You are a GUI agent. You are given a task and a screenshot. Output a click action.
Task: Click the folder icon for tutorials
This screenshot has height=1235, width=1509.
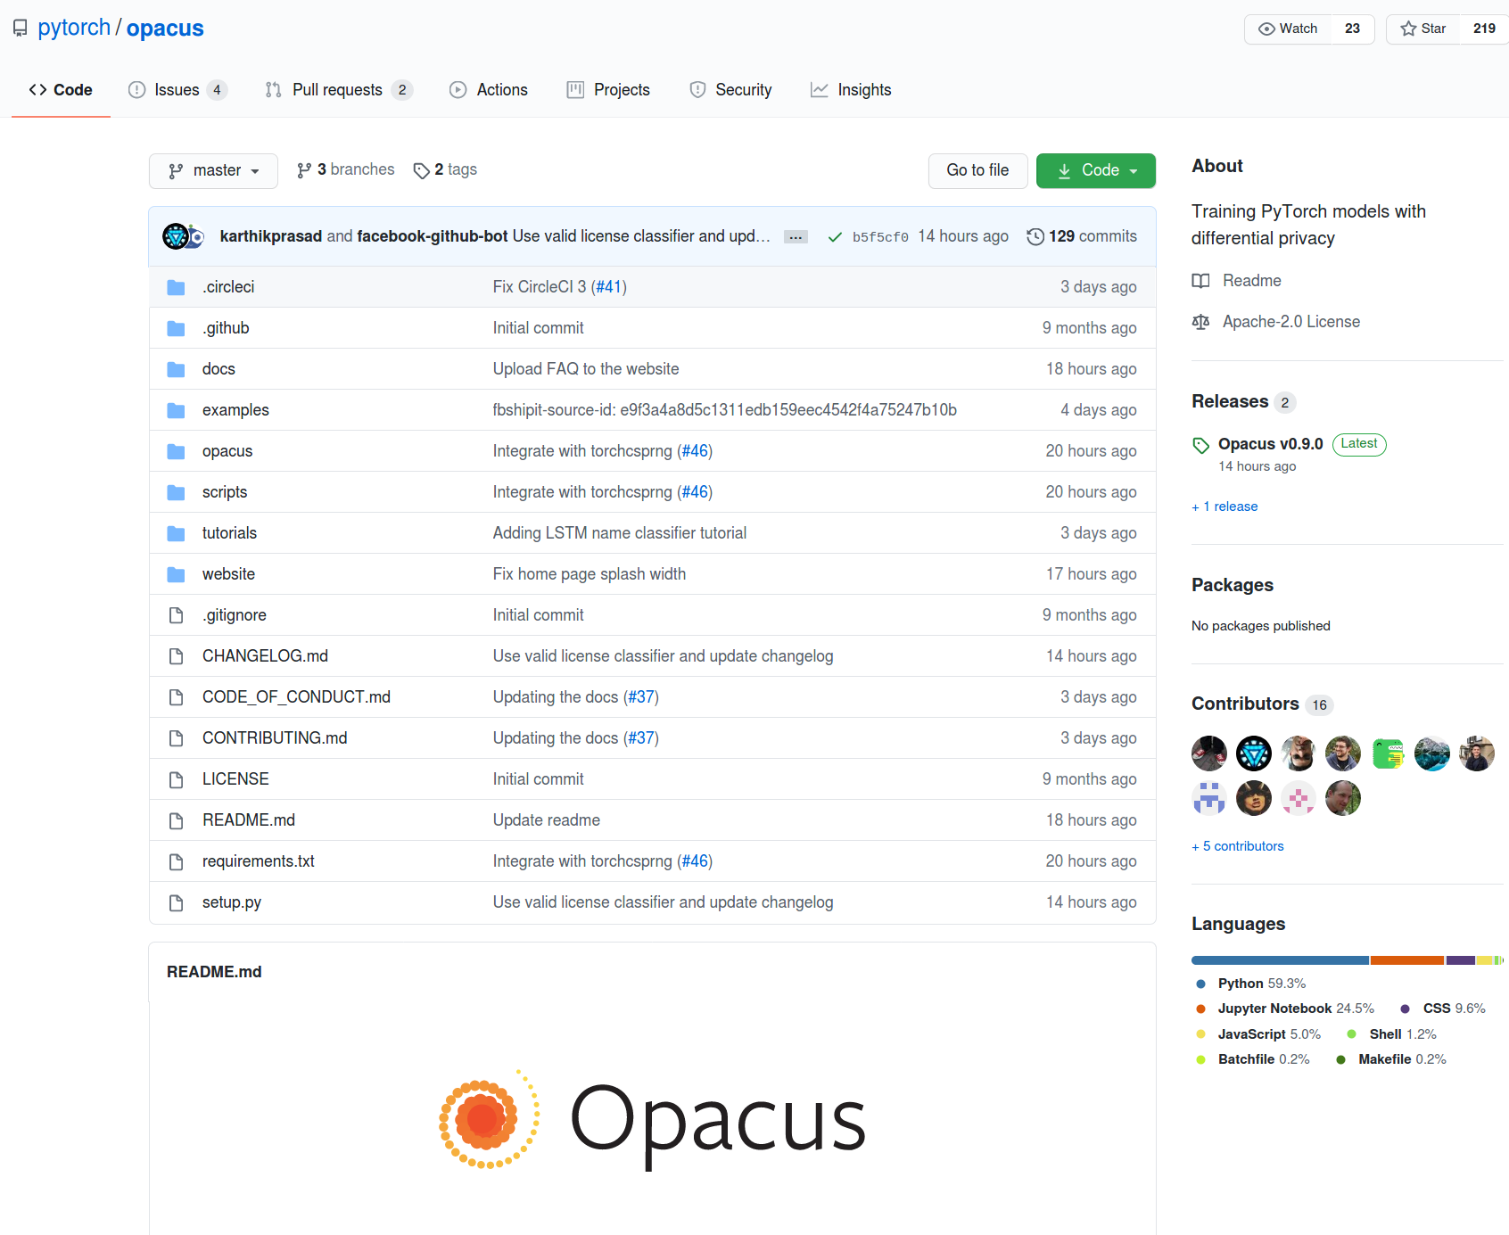coord(176,533)
